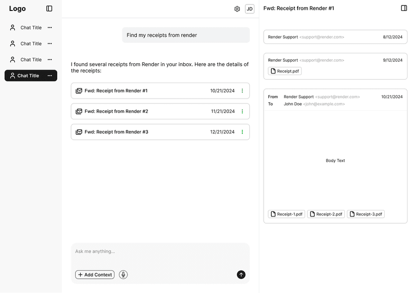Toggle the left sidebar panel icon

(49, 8)
